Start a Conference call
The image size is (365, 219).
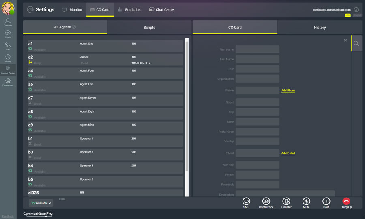pyautogui.click(x=266, y=203)
